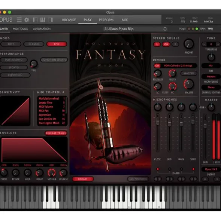Open the hamburger main menu
The width and height of the screenshot is (221, 221).
[19, 20]
